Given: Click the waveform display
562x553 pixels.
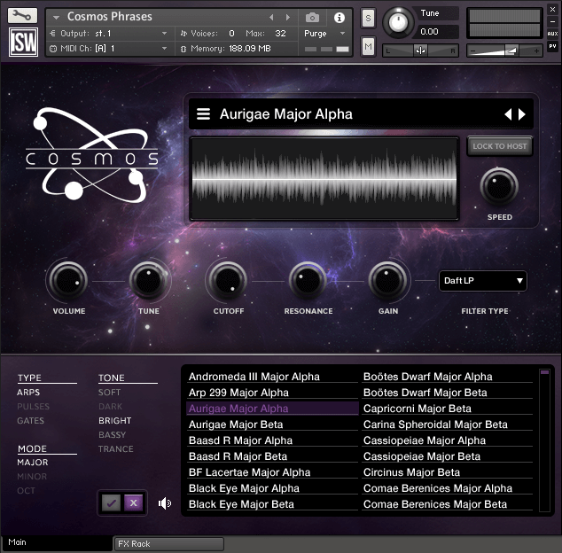Looking at the screenshot, I should [324, 178].
